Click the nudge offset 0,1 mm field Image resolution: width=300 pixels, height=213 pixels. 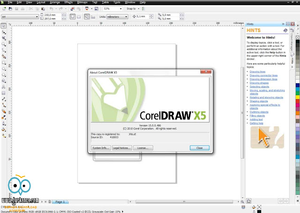coord(142,17)
